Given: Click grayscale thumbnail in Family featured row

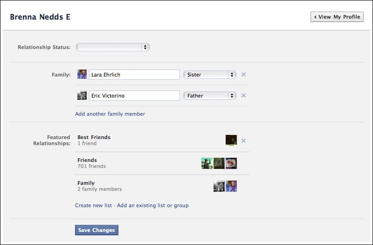Looking at the screenshot, I should point(219,186).
